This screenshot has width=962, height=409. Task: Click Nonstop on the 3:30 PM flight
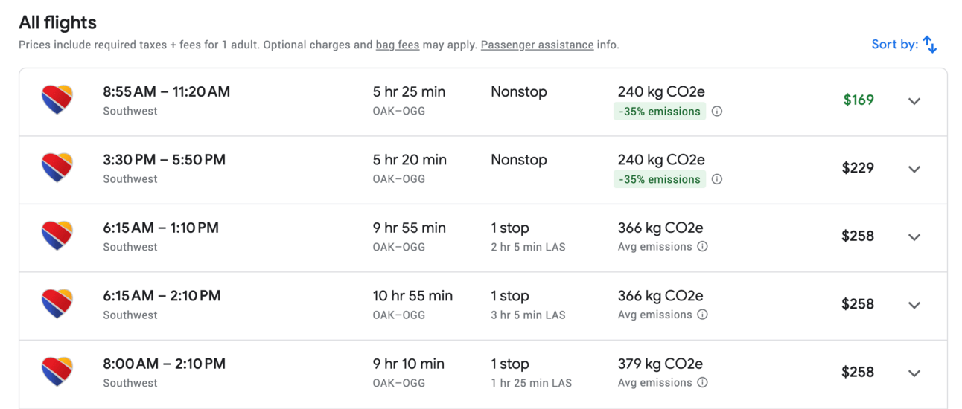coord(519,160)
